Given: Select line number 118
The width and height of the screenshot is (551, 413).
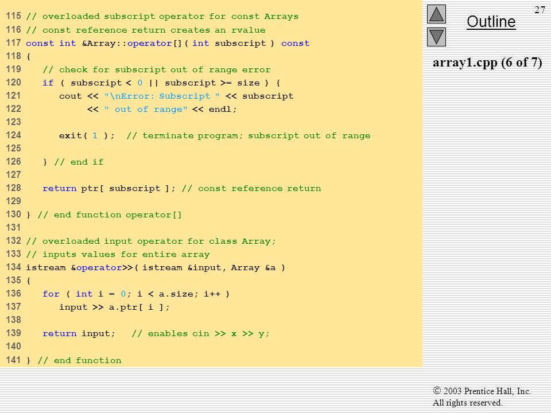Looking at the screenshot, I should tap(13, 56).
